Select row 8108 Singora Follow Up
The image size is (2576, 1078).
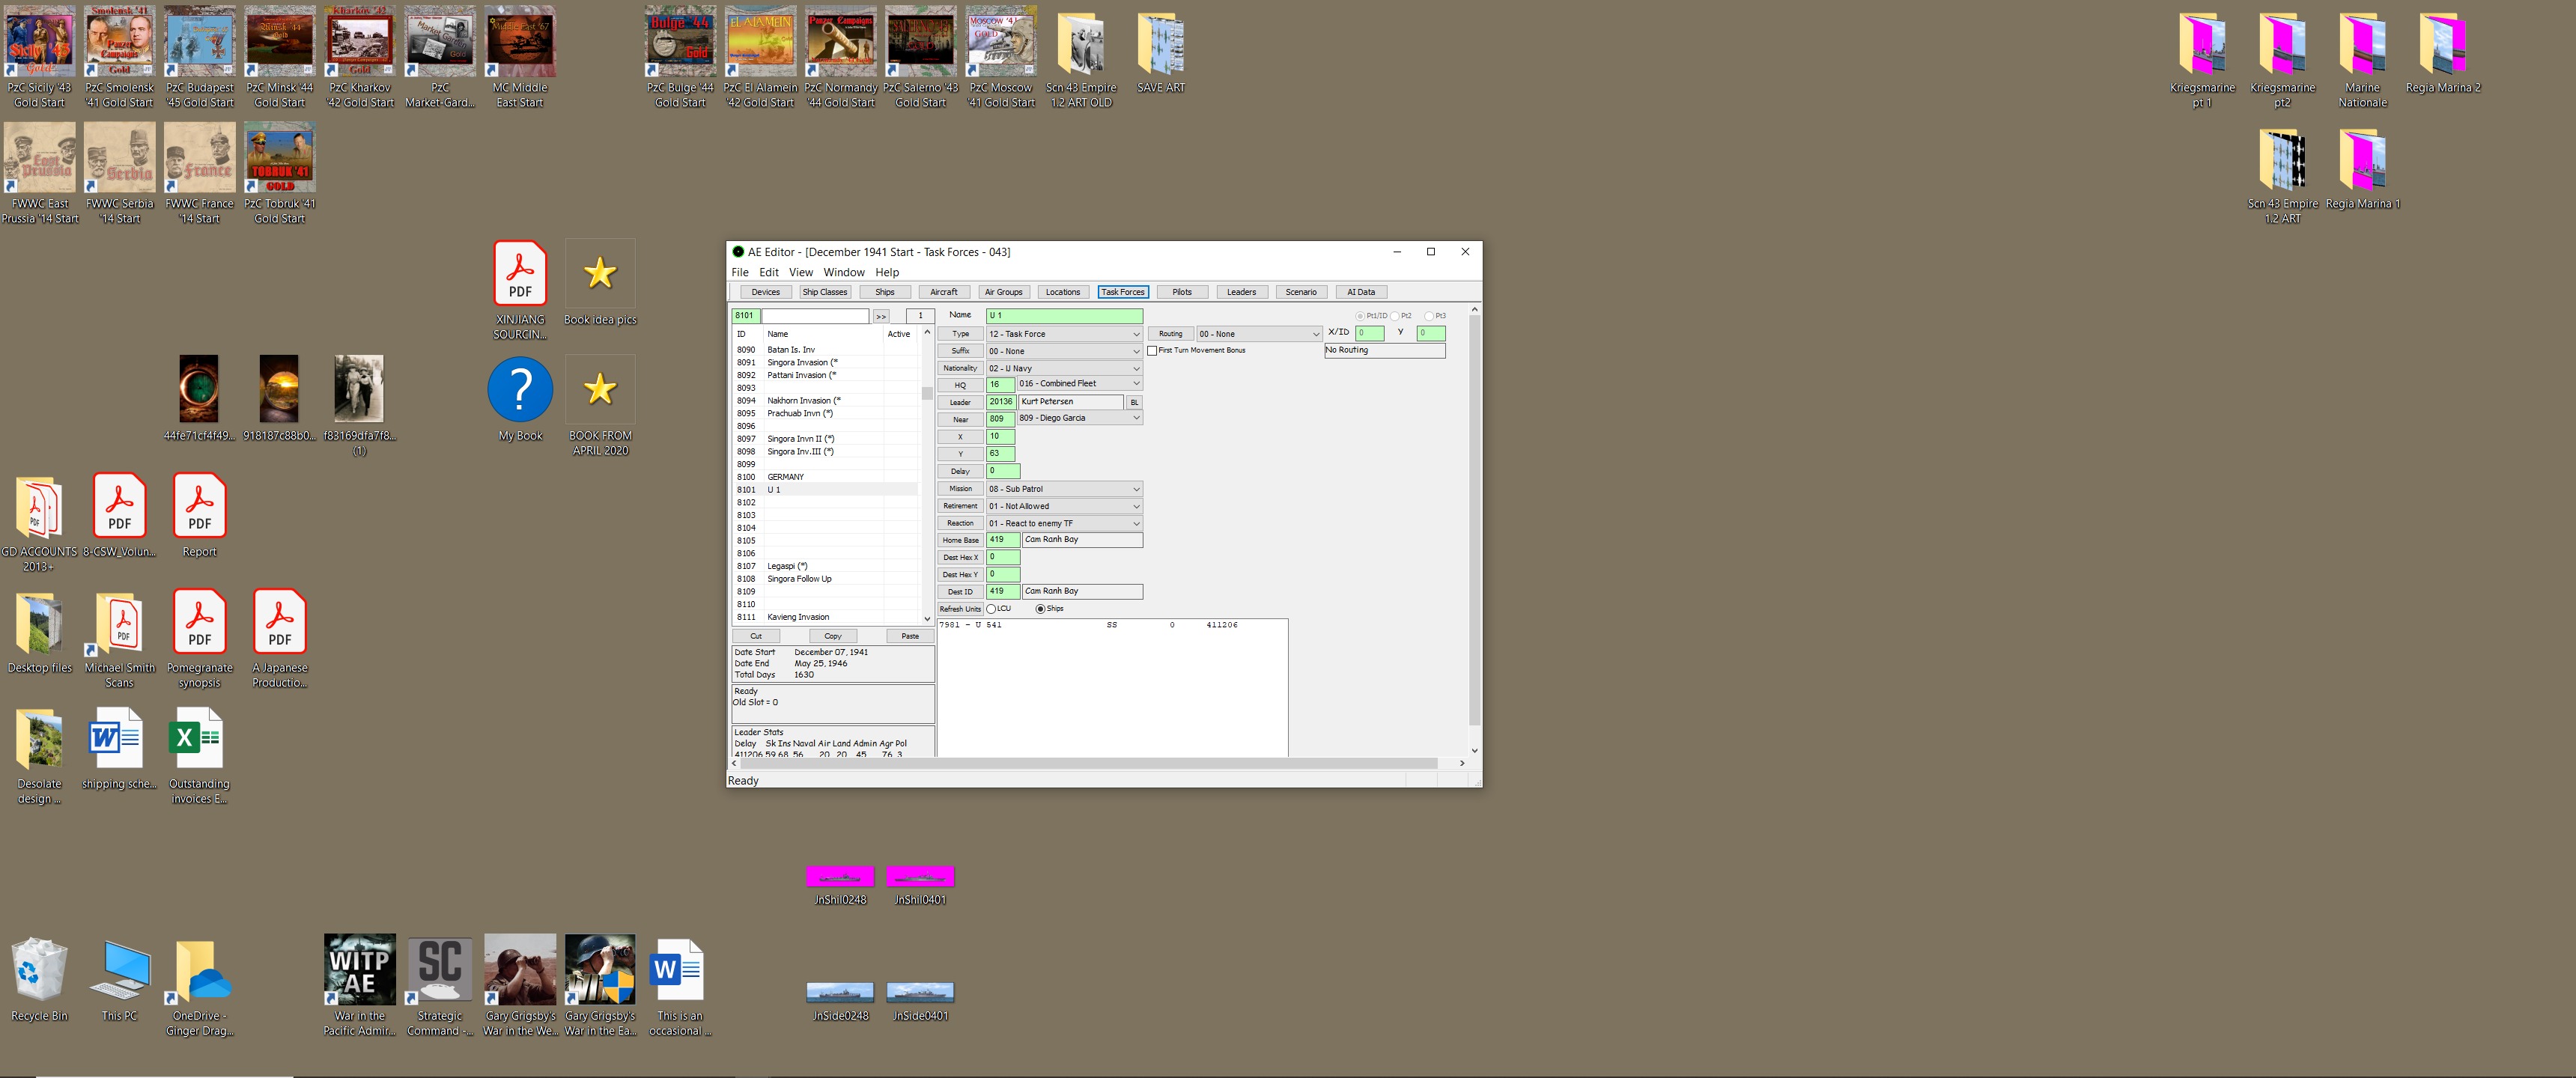(x=825, y=579)
